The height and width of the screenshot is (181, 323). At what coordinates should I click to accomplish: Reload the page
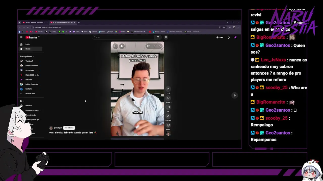point(28,27)
